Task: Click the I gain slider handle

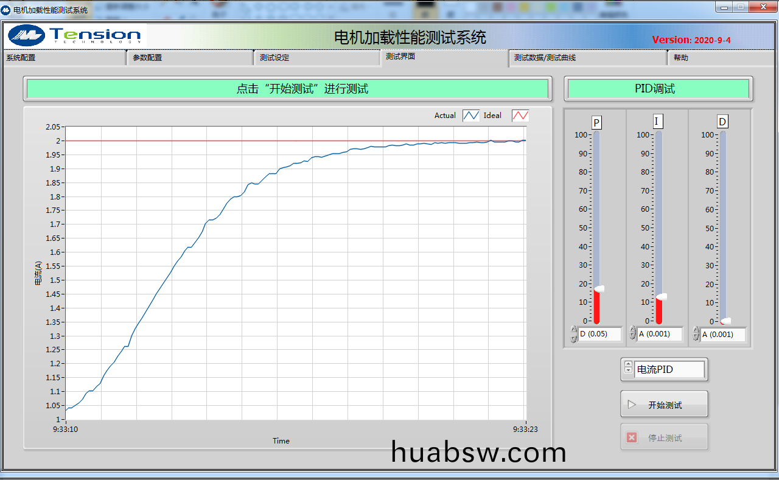Action: (660, 297)
